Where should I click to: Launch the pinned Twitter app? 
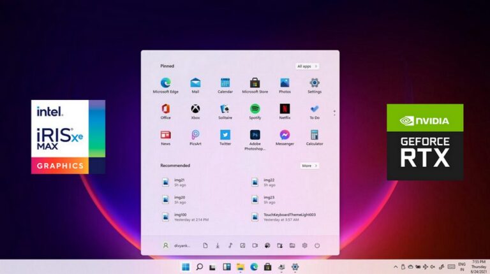(225, 138)
